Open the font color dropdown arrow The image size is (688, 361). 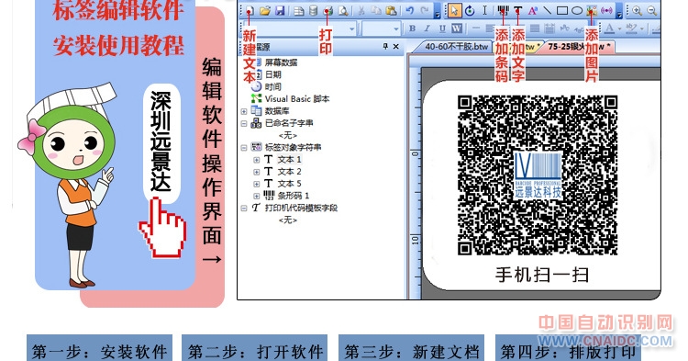(619, 29)
